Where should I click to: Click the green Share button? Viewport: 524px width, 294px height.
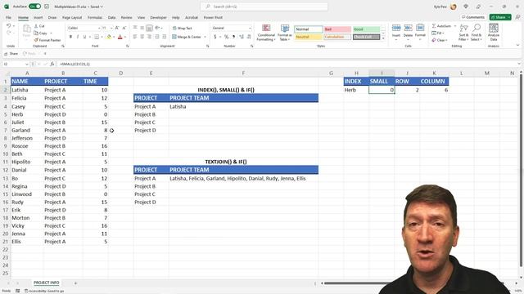[500, 17]
